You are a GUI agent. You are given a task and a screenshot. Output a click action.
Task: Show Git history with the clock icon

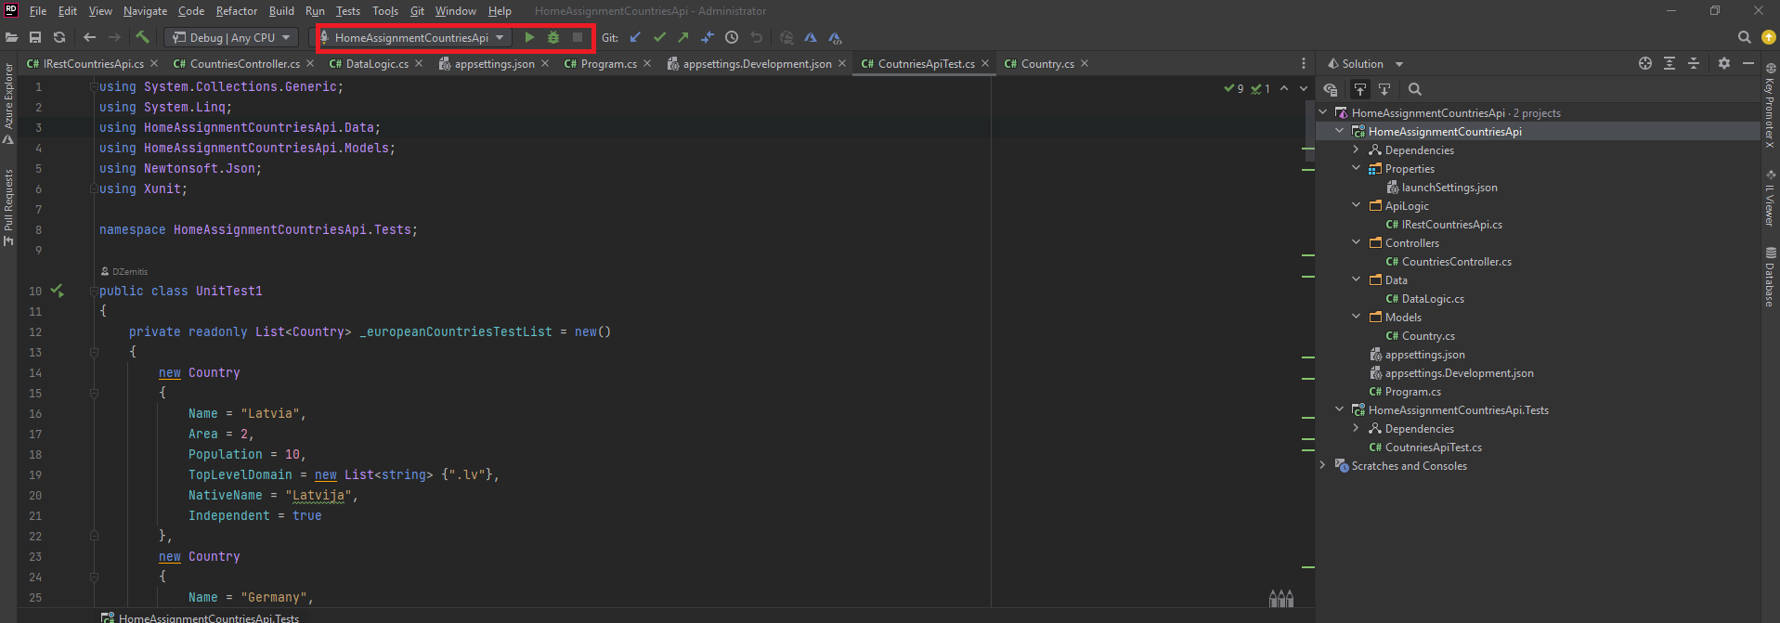(x=732, y=37)
